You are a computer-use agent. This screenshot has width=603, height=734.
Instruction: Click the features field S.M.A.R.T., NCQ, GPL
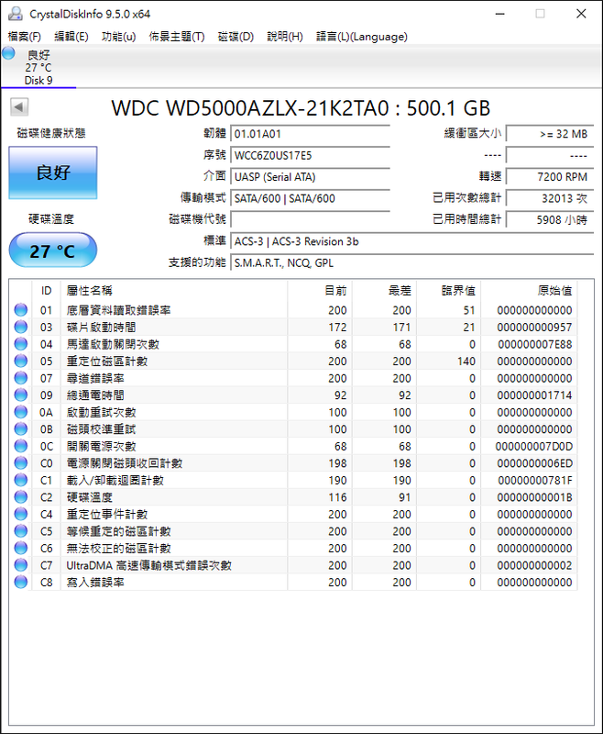(x=411, y=263)
